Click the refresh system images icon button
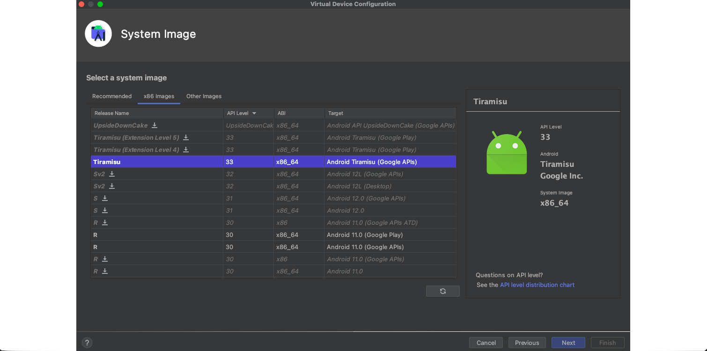707x351 pixels. [443, 291]
